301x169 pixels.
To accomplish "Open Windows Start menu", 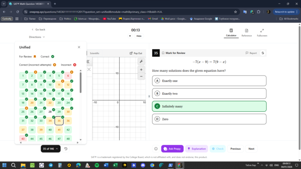I will tap(4, 165).
